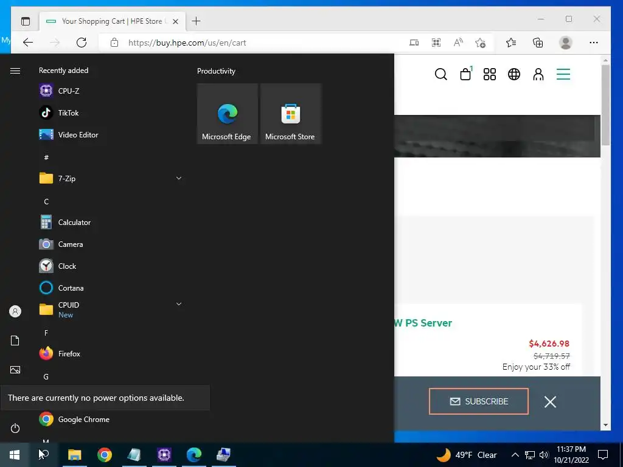Screen dimensions: 623x467
Task: Click the Microsoft Edge productivity tile
Action: (x=228, y=114)
